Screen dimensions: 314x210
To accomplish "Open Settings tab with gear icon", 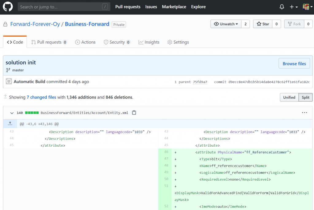I will point(178,42).
